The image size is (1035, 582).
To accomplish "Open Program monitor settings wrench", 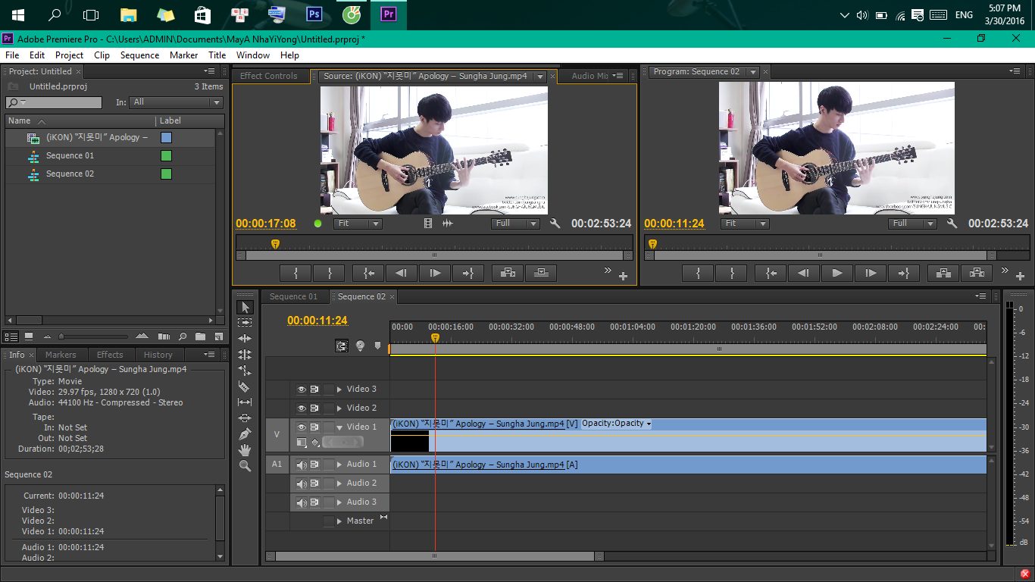I will [952, 224].
